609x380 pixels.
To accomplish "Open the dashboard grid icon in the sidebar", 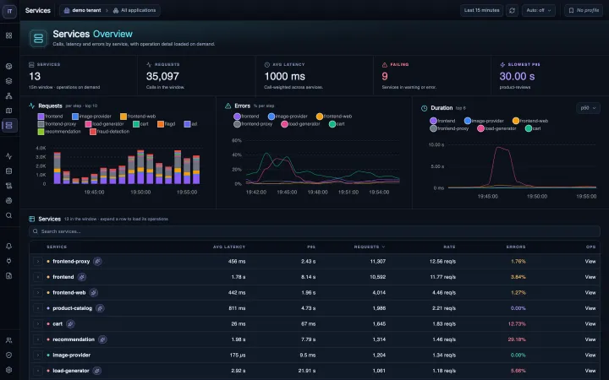I will coord(9,35).
